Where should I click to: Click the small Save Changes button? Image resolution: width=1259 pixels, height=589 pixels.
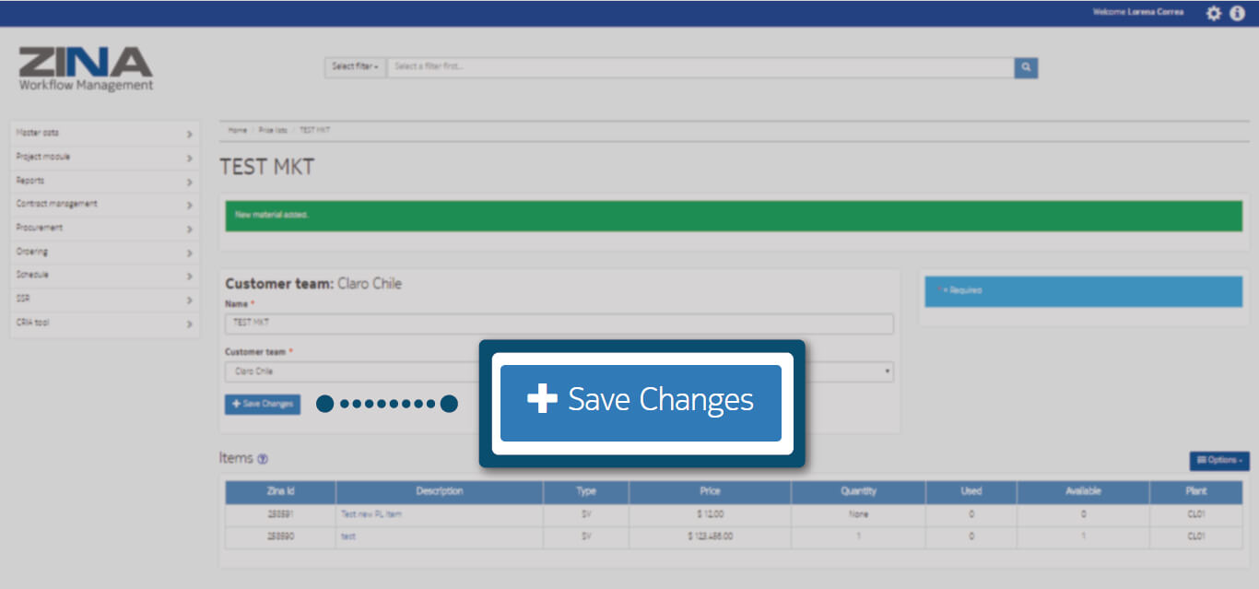point(263,404)
